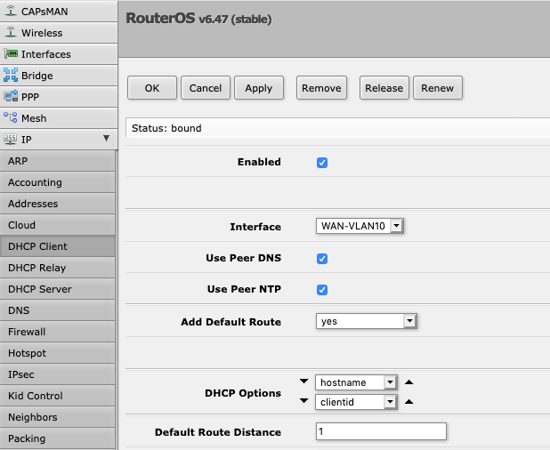Select Addresses under IP
Image resolution: width=550 pixels, height=450 pixels.
coord(58,204)
